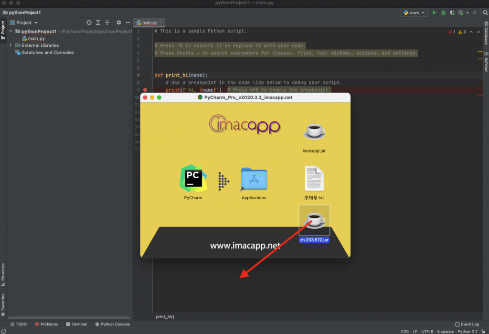This screenshot has height=334, width=489.
Task: Run the main configuration with green play icon
Action: click(434, 13)
